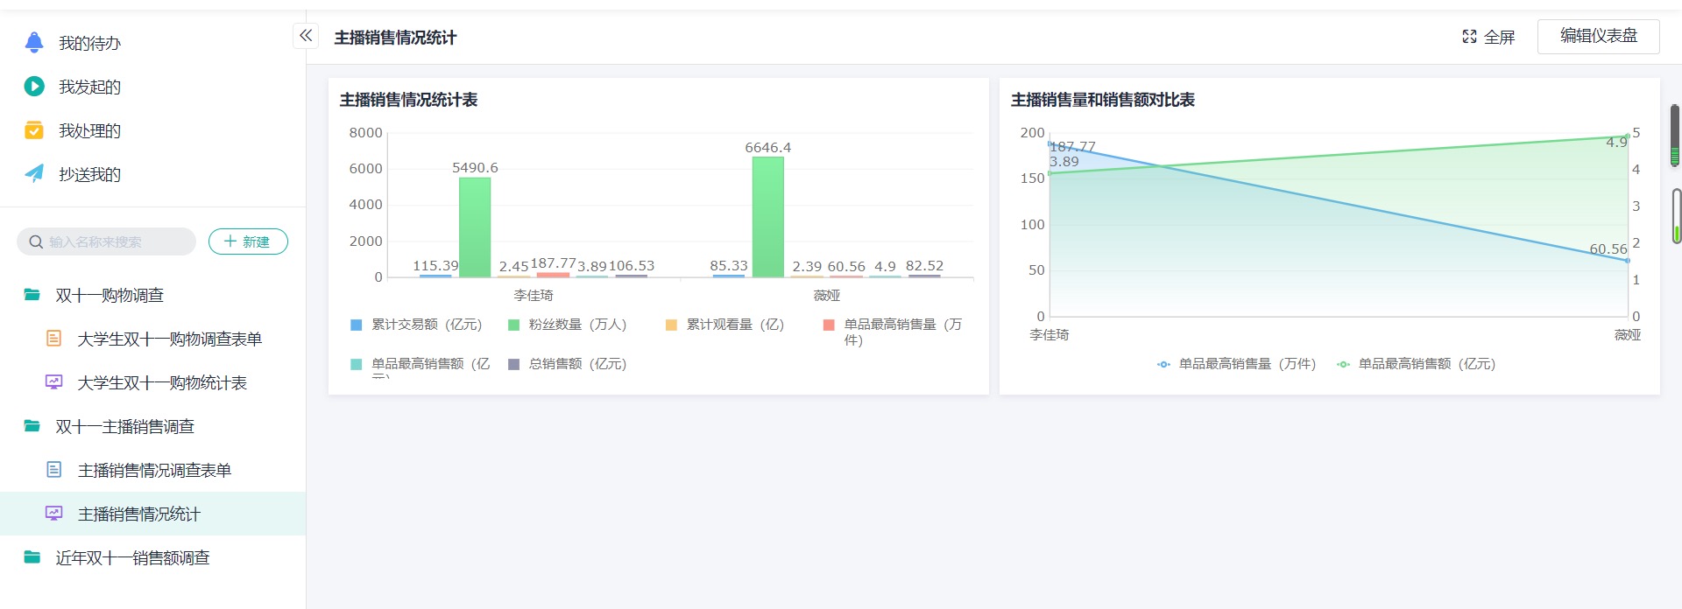Focus the 输入名称来搜索 search field
Screen dimensions: 1682x609
[114, 241]
